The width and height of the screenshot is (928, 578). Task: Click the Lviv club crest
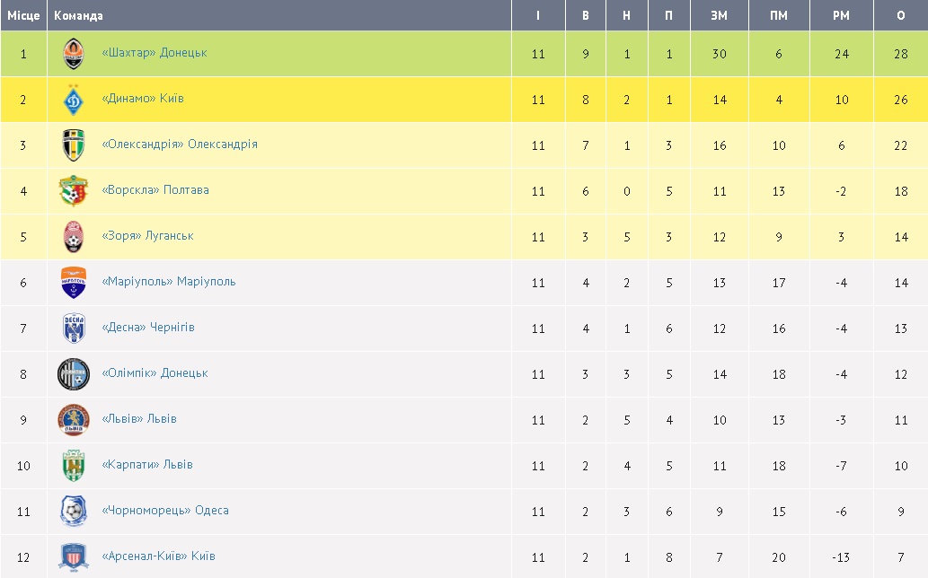pos(74,420)
